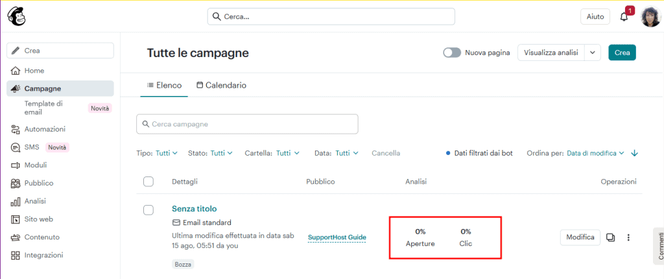The height and width of the screenshot is (279, 664).
Task: Click the Dati filtrati dai bot label
Action: coord(483,153)
